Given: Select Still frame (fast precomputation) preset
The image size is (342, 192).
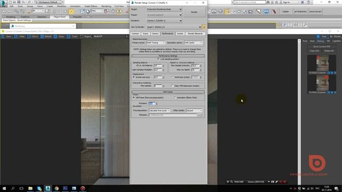Looking at the screenshot, I should tap(134, 98).
